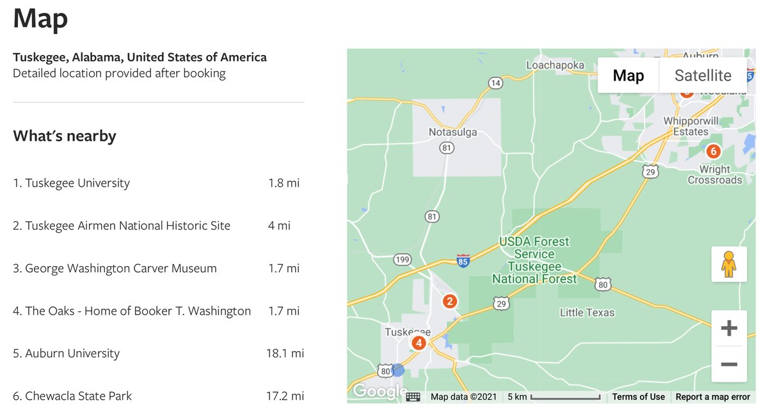Zoom out with the minus button
Screen dimensions: 768x415
tap(729, 364)
